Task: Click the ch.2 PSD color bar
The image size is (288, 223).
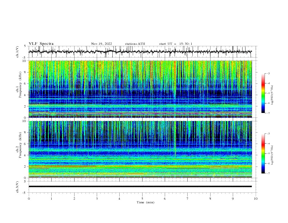Action: (x=263, y=153)
